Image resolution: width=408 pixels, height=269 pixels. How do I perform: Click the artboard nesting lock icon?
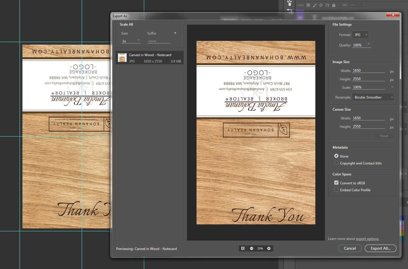click(327, 5)
